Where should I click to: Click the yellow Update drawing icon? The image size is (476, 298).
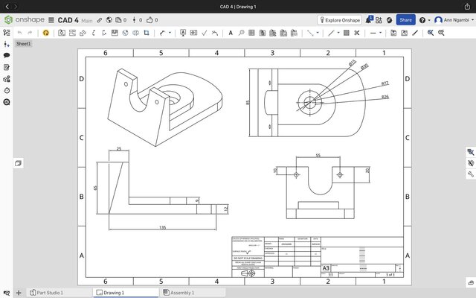(46, 33)
